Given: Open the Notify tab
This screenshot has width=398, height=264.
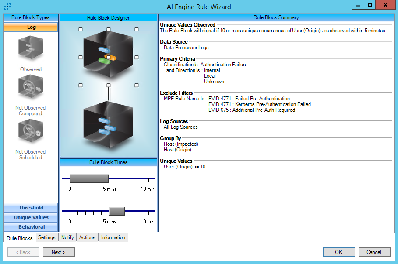Looking at the screenshot, I should coord(67,237).
